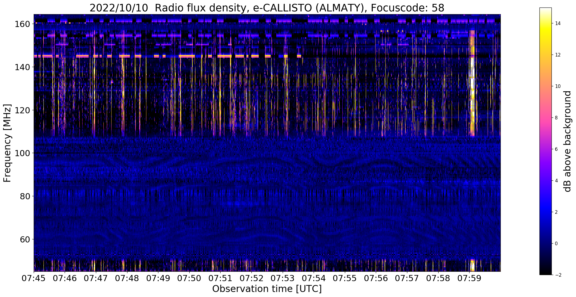Click the colorbar tick label 6
576x297 pixels.
556,149
